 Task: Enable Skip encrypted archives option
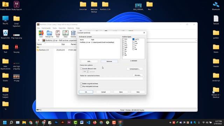tap(81, 86)
